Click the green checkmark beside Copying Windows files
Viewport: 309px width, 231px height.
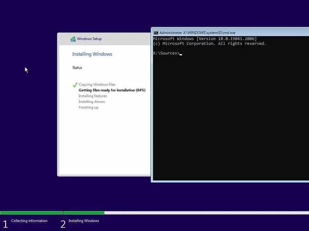75,85
